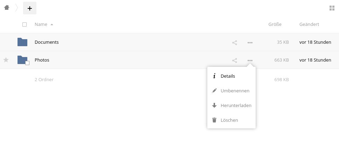Open the Documents folder name
This screenshot has height=155, width=339.
[47, 42]
